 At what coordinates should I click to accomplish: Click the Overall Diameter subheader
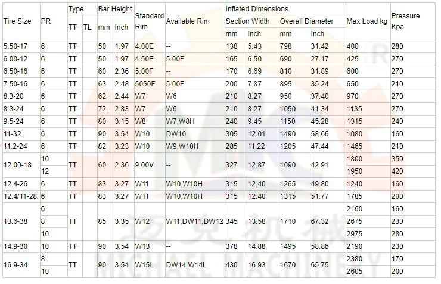[307, 21]
